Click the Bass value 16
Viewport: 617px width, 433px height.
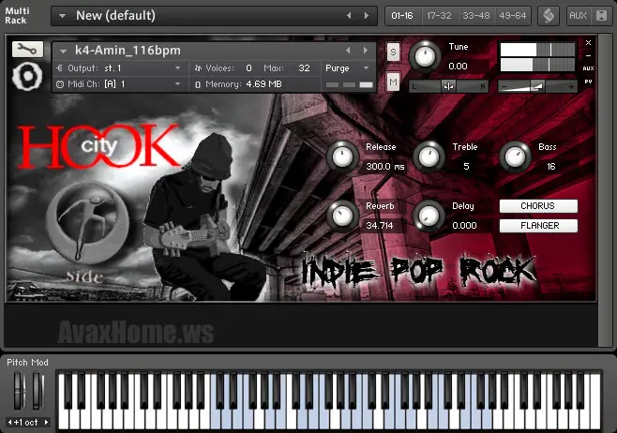551,167
